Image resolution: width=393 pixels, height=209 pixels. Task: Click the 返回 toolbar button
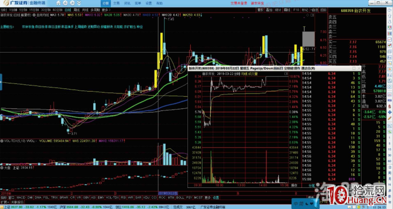[x=323, y=10]
